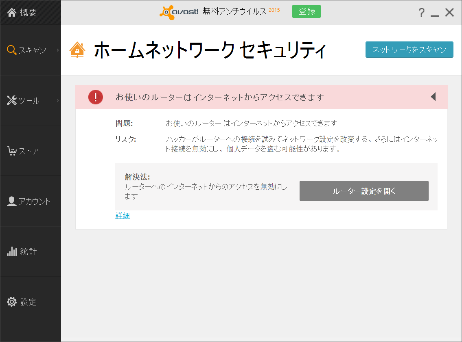Viewport: 462px width, 342px height.
Task: Expand the スキャン submenu chevron
Action: pos(58,50)
